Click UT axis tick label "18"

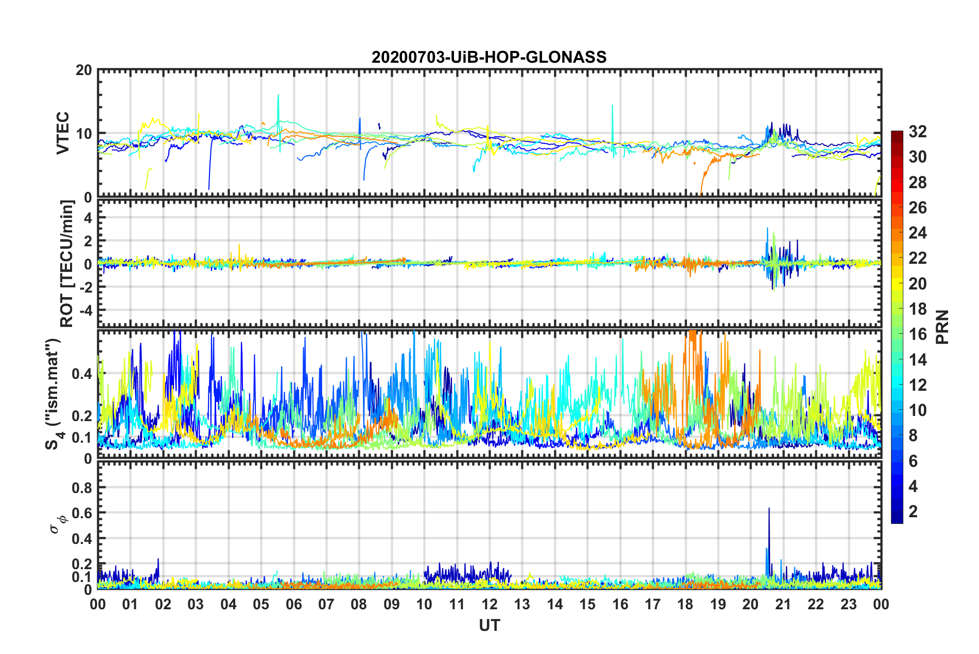tap(685, 604)
